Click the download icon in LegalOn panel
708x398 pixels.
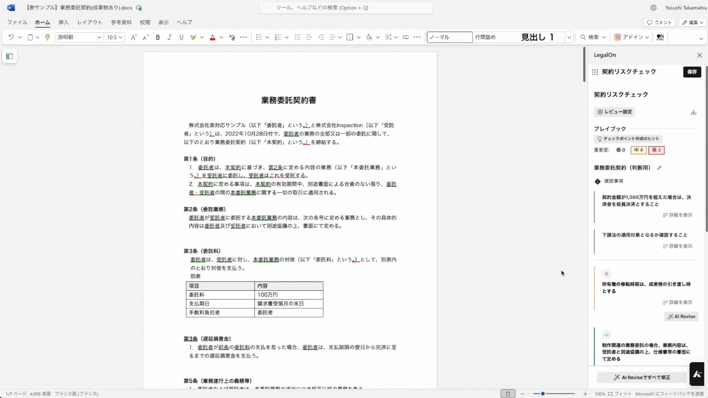pyautogui.click(x=694, y=112)
